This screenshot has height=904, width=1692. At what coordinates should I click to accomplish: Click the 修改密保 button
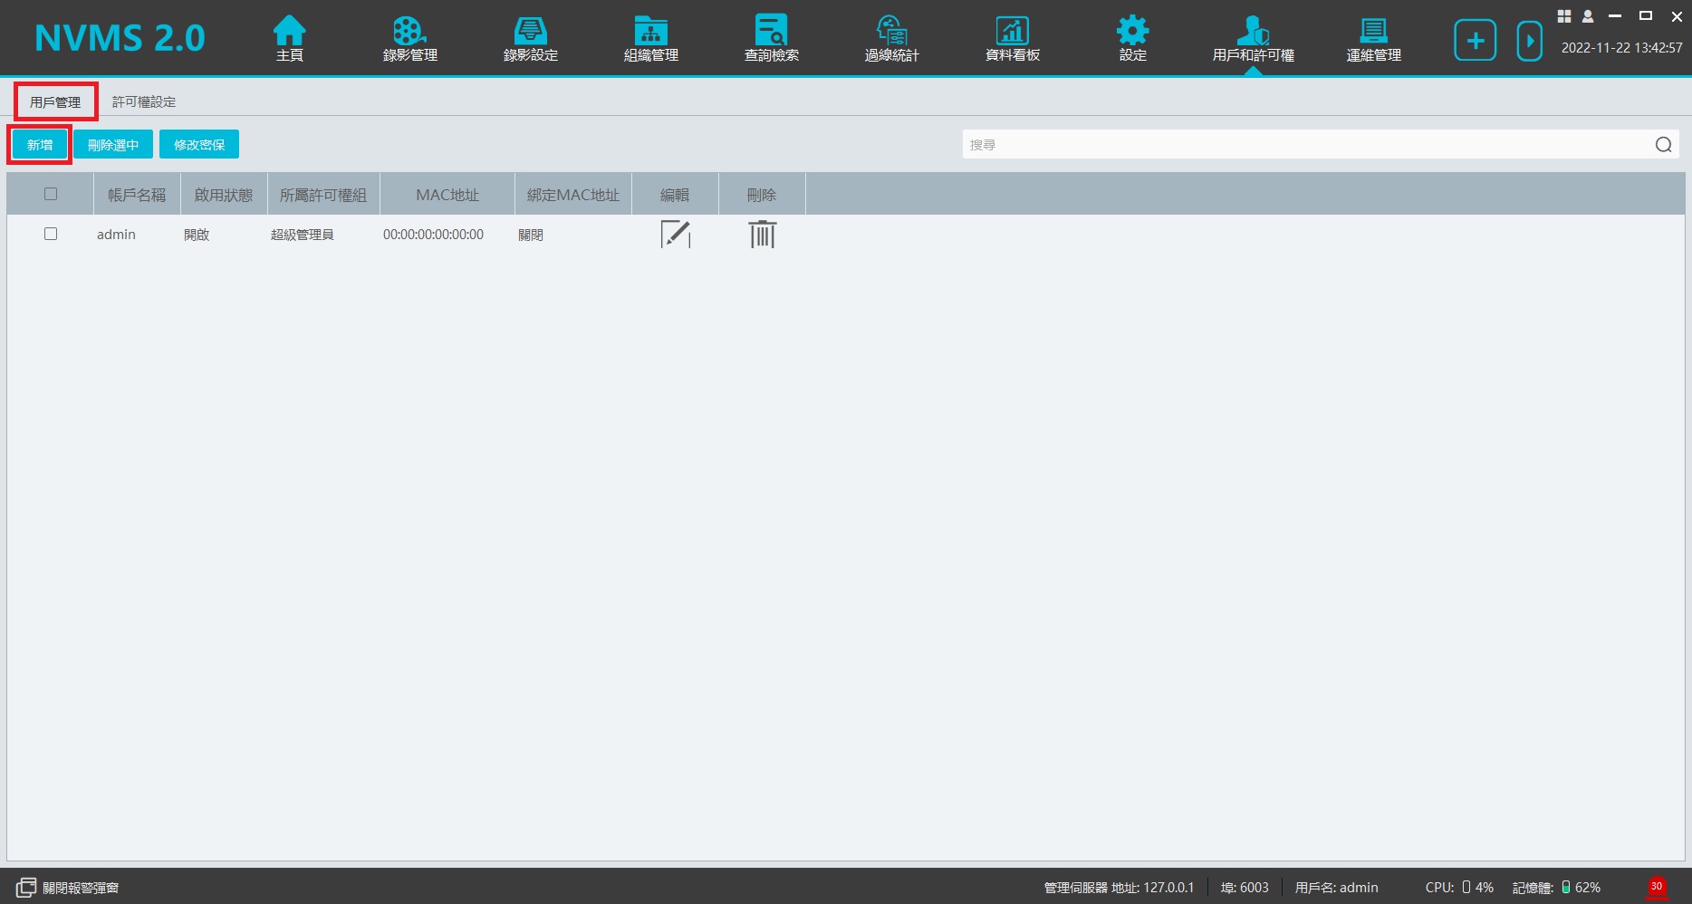click(199, 145)
